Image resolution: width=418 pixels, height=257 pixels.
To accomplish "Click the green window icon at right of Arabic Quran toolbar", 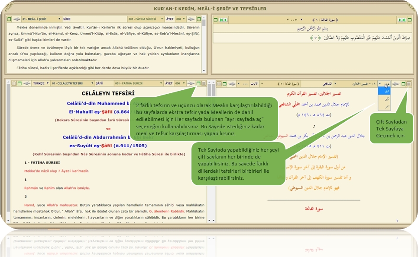I will (x=410, y=20).
